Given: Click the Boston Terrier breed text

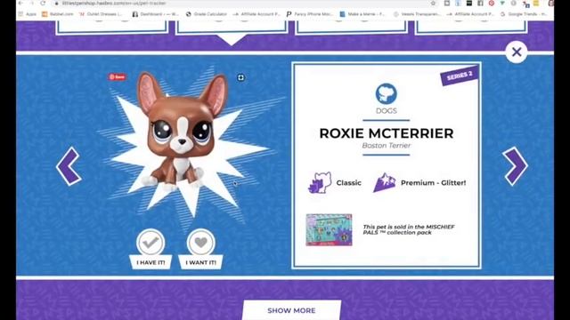Looking at the screenshot, I should 386,146.
